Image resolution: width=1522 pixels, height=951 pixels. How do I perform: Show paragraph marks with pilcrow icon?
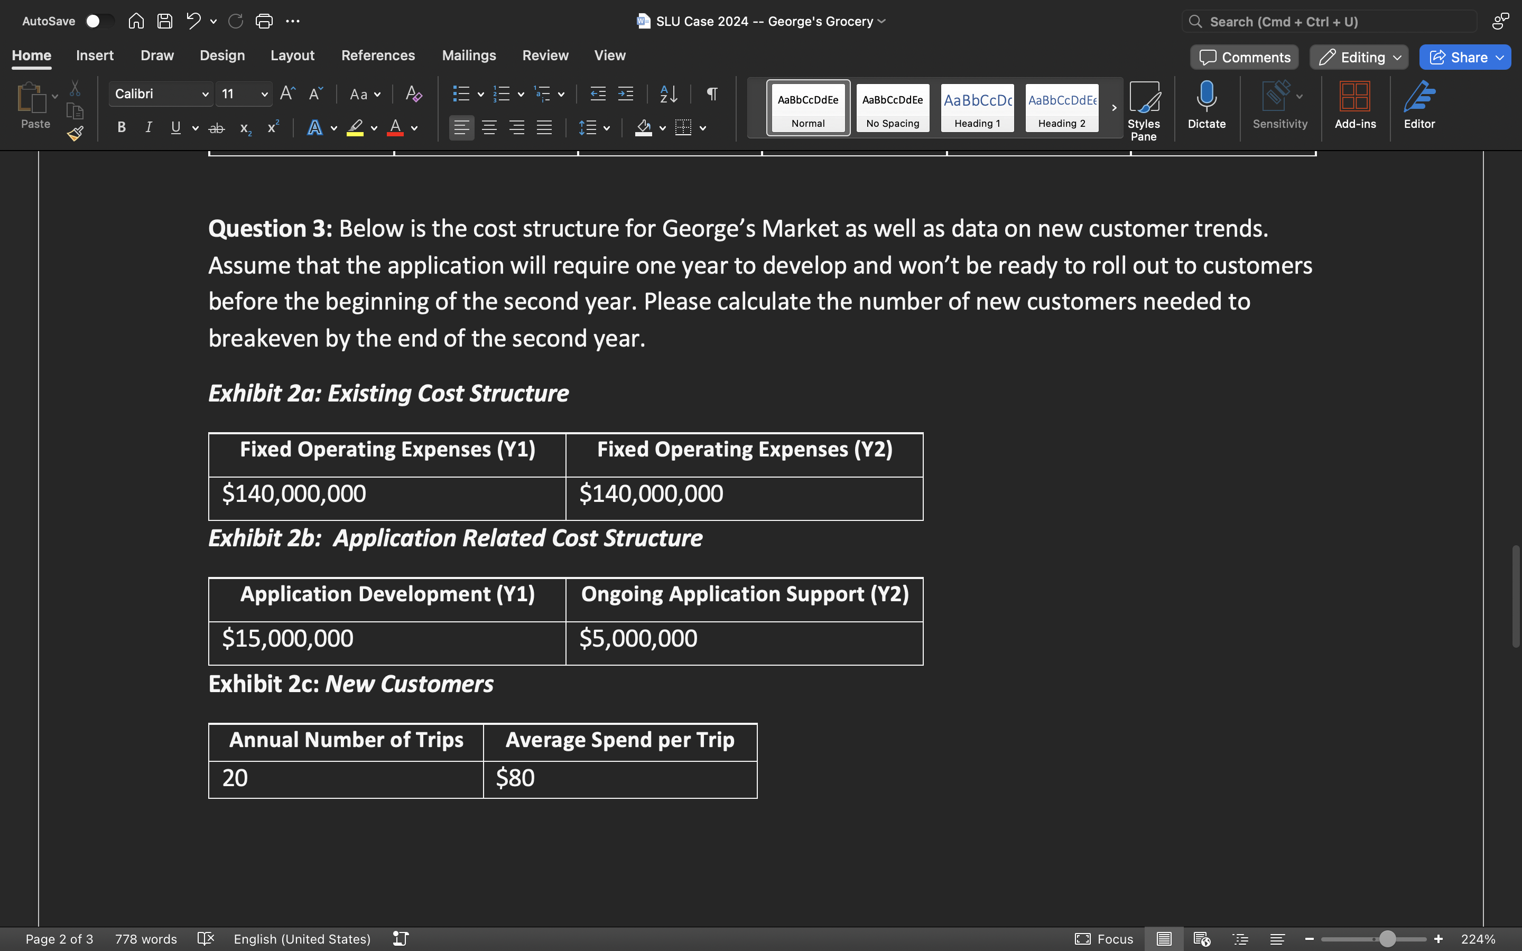point(712,95)
